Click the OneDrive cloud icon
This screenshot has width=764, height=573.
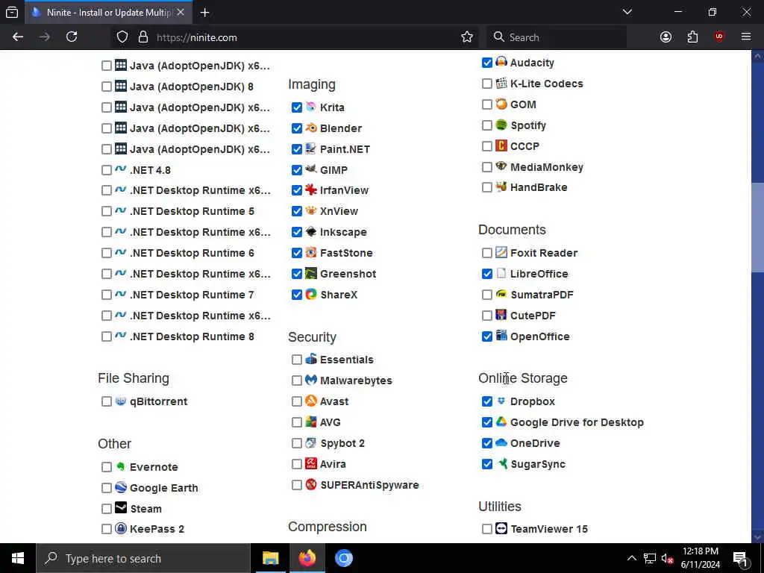click(x=501, y=442)
